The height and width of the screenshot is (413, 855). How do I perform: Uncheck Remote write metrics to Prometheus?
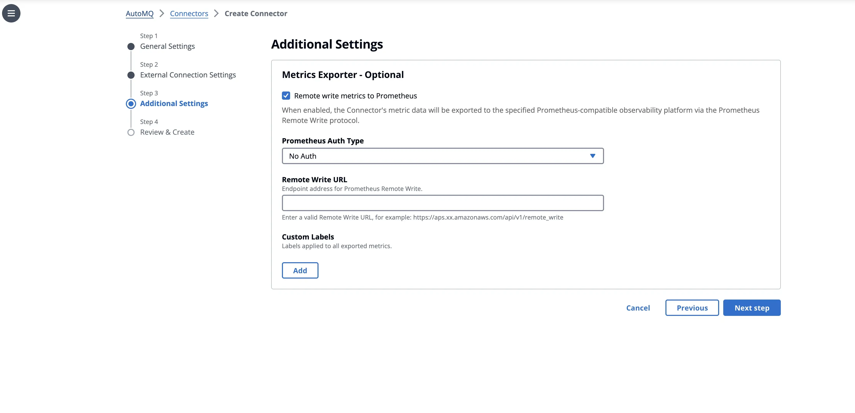click(286, 96)
